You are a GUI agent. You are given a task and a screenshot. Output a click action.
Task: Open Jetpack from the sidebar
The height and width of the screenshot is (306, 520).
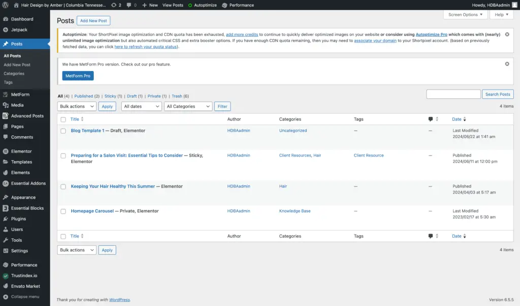[19, 30]
